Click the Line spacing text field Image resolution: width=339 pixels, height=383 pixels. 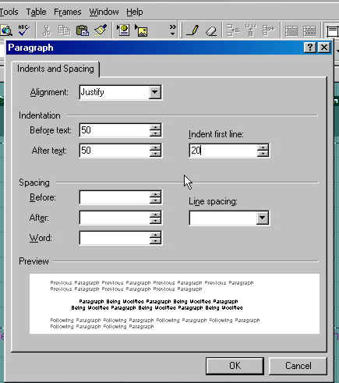click(223, 218)
